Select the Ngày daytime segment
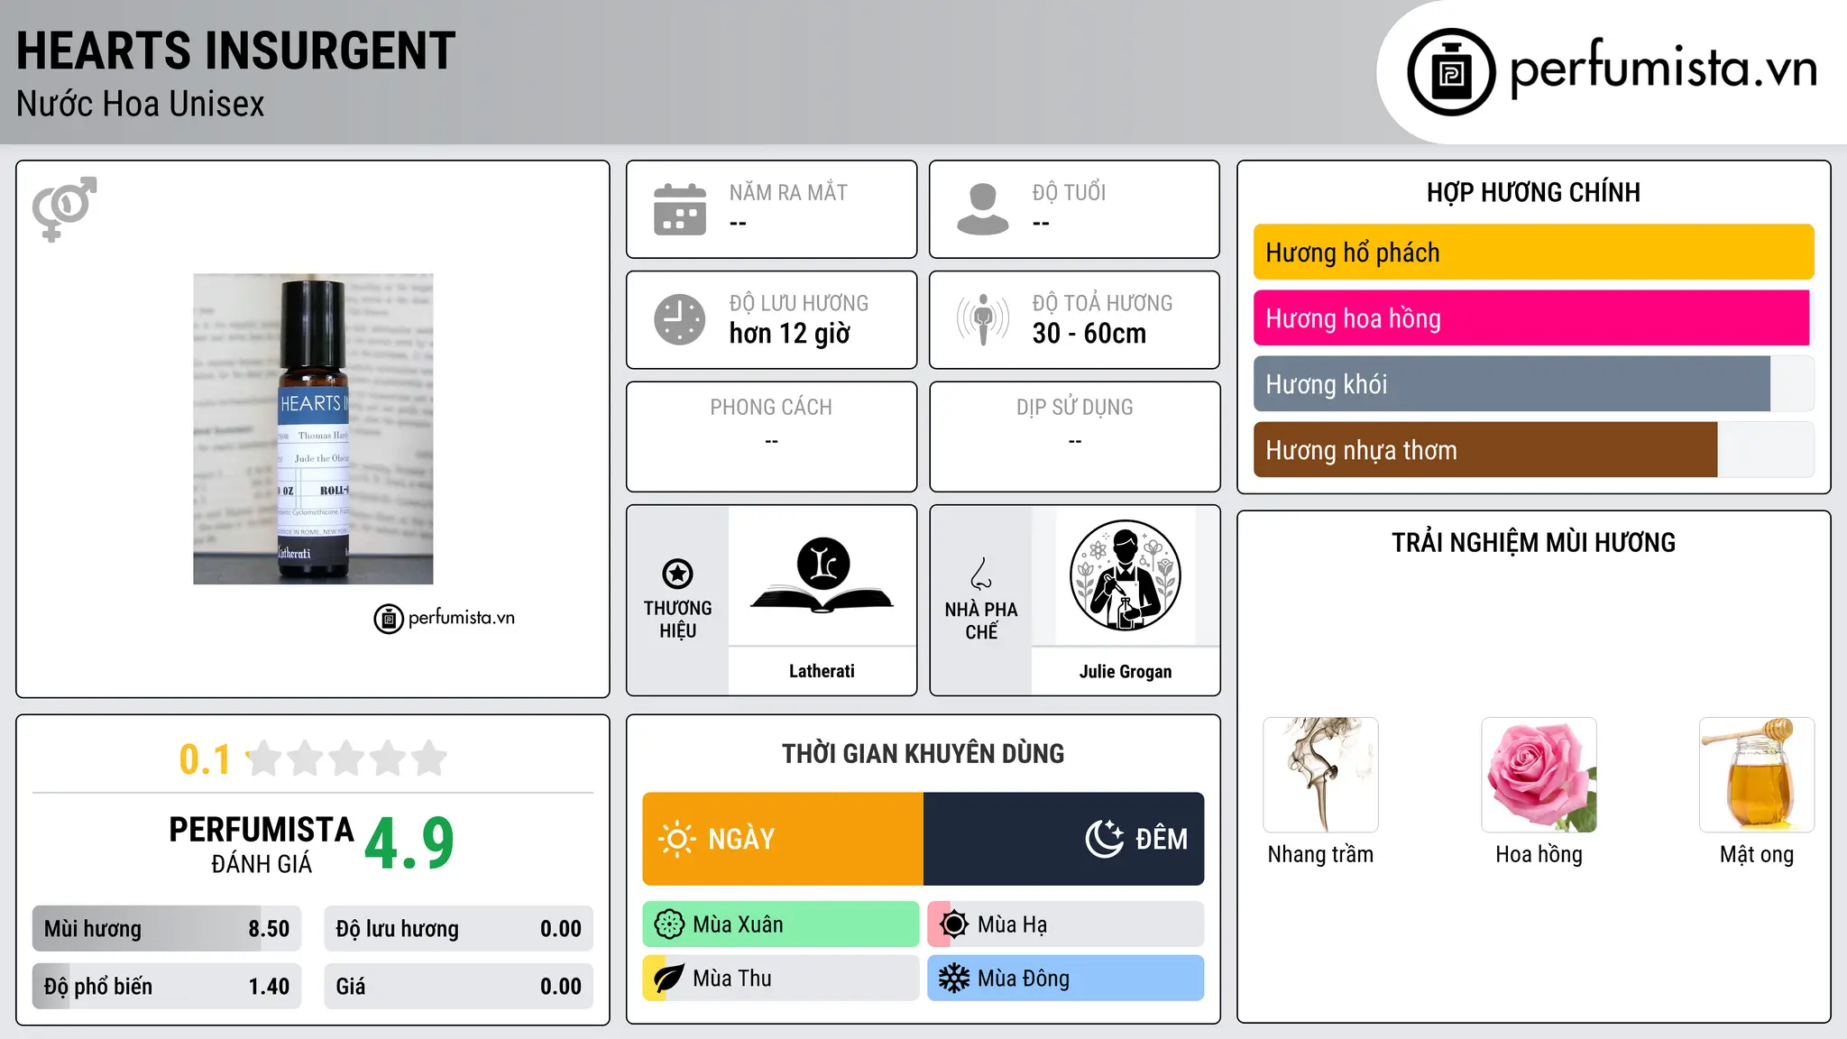 (x=783, y=839)
